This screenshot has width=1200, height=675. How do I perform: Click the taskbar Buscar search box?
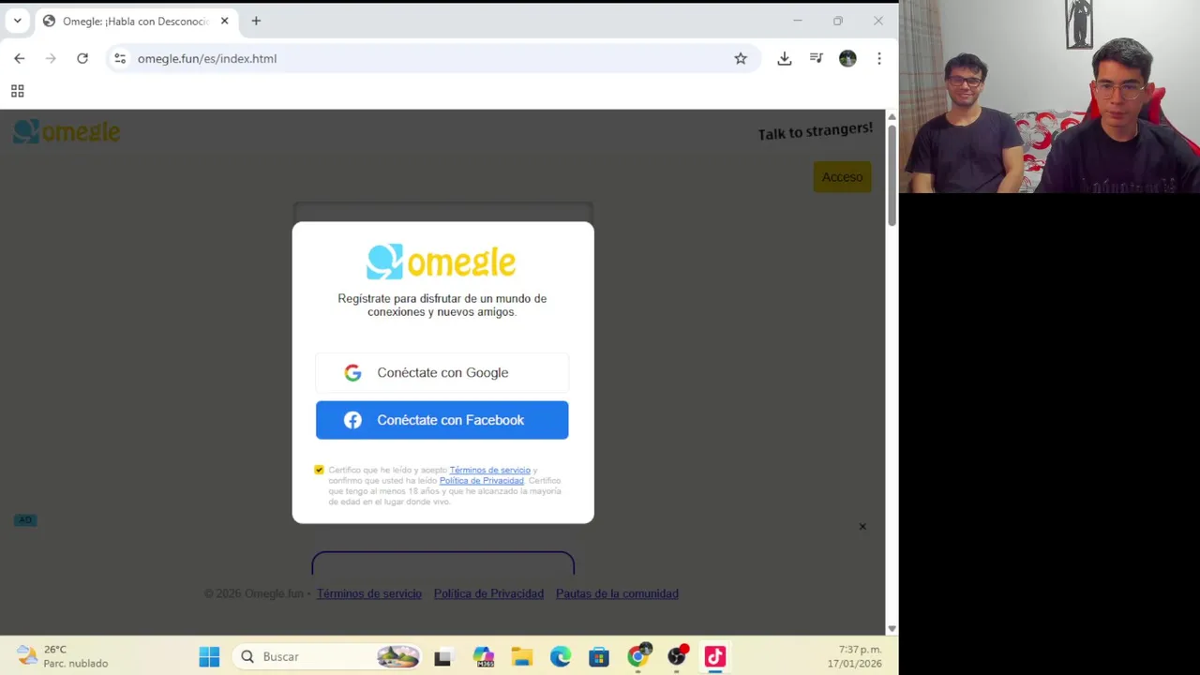click(328, 656)
